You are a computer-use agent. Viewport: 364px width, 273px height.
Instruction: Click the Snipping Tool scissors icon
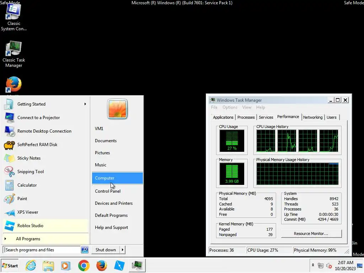(9, 172)
